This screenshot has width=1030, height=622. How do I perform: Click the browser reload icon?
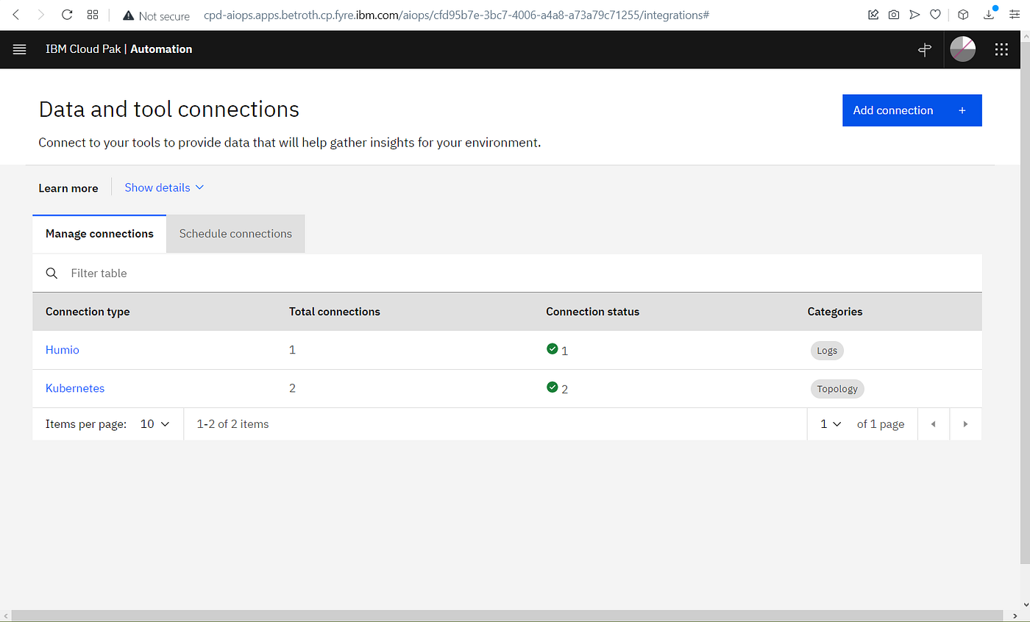pyautogui.click(x=67, y=15)
